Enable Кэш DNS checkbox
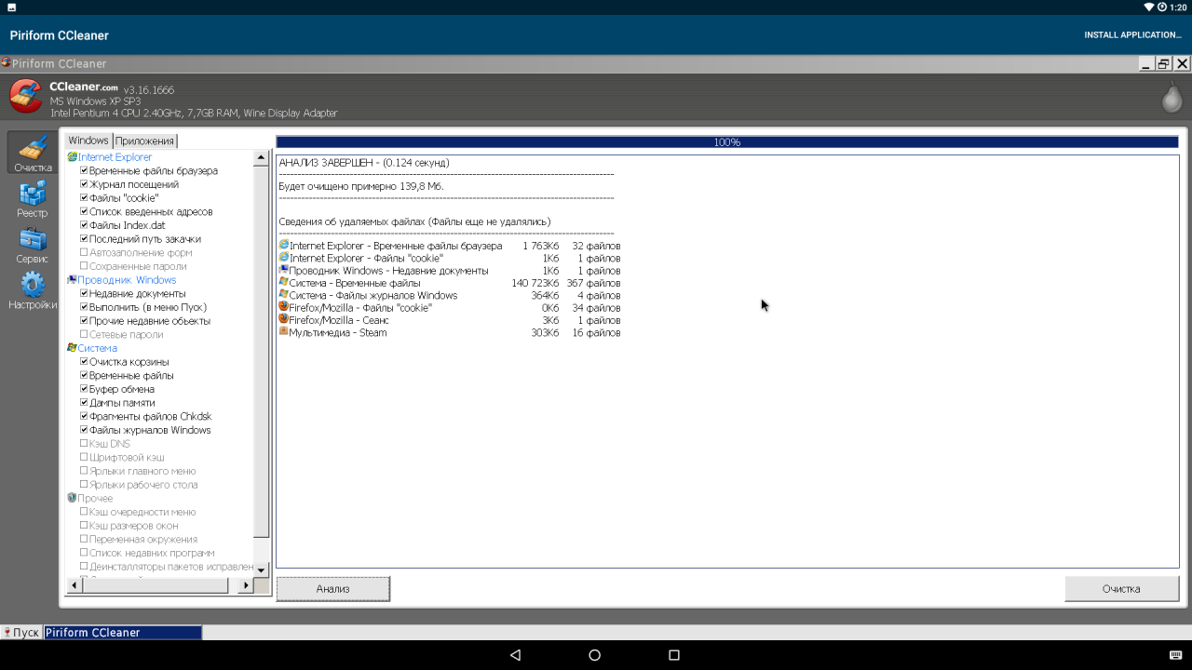 pyautogui.click(x=84, y=444)
